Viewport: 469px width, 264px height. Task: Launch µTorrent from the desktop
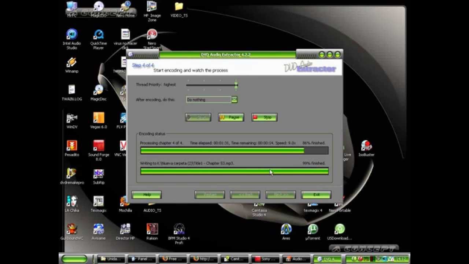(313, 232)
